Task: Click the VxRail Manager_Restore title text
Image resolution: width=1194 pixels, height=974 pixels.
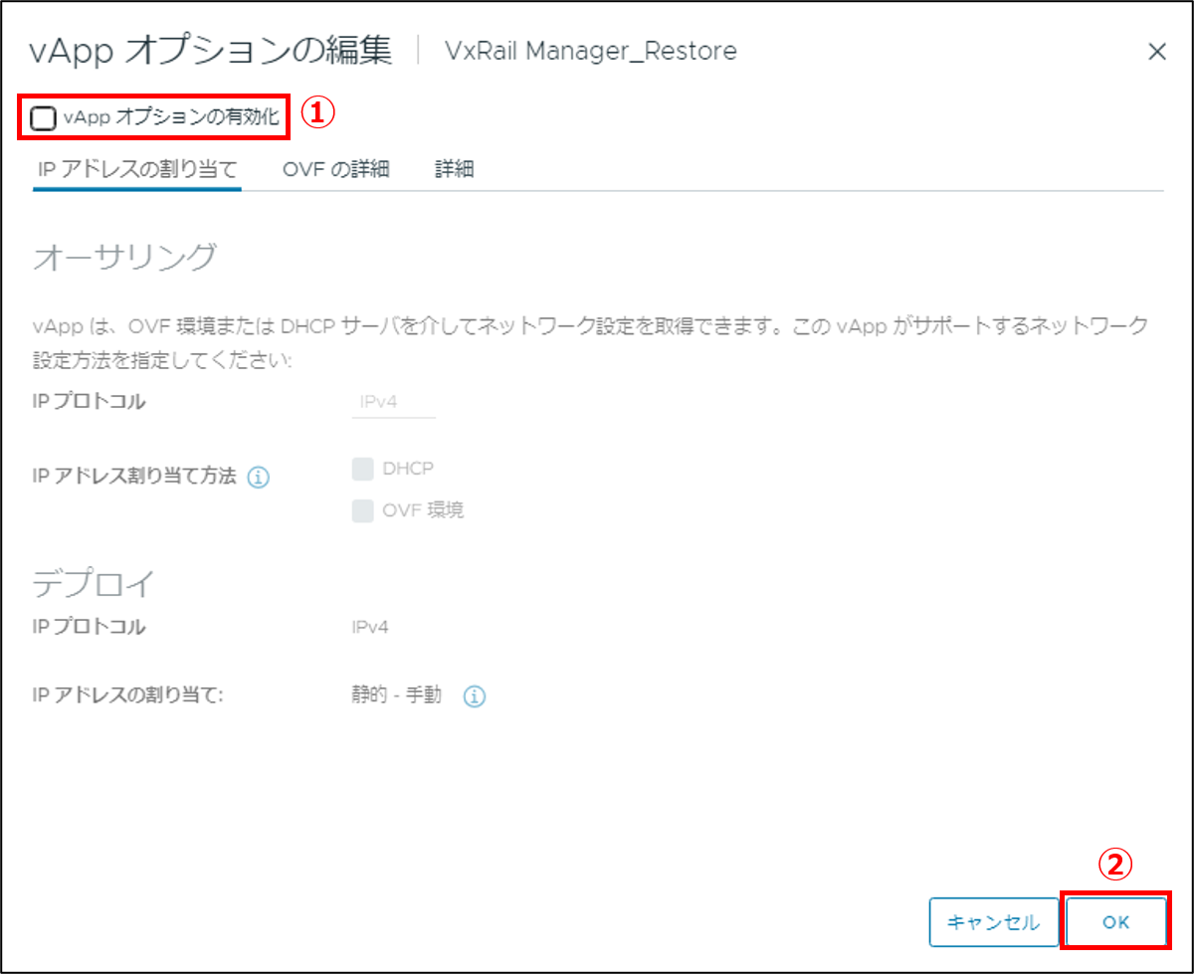Action: (x=591, y=51)
